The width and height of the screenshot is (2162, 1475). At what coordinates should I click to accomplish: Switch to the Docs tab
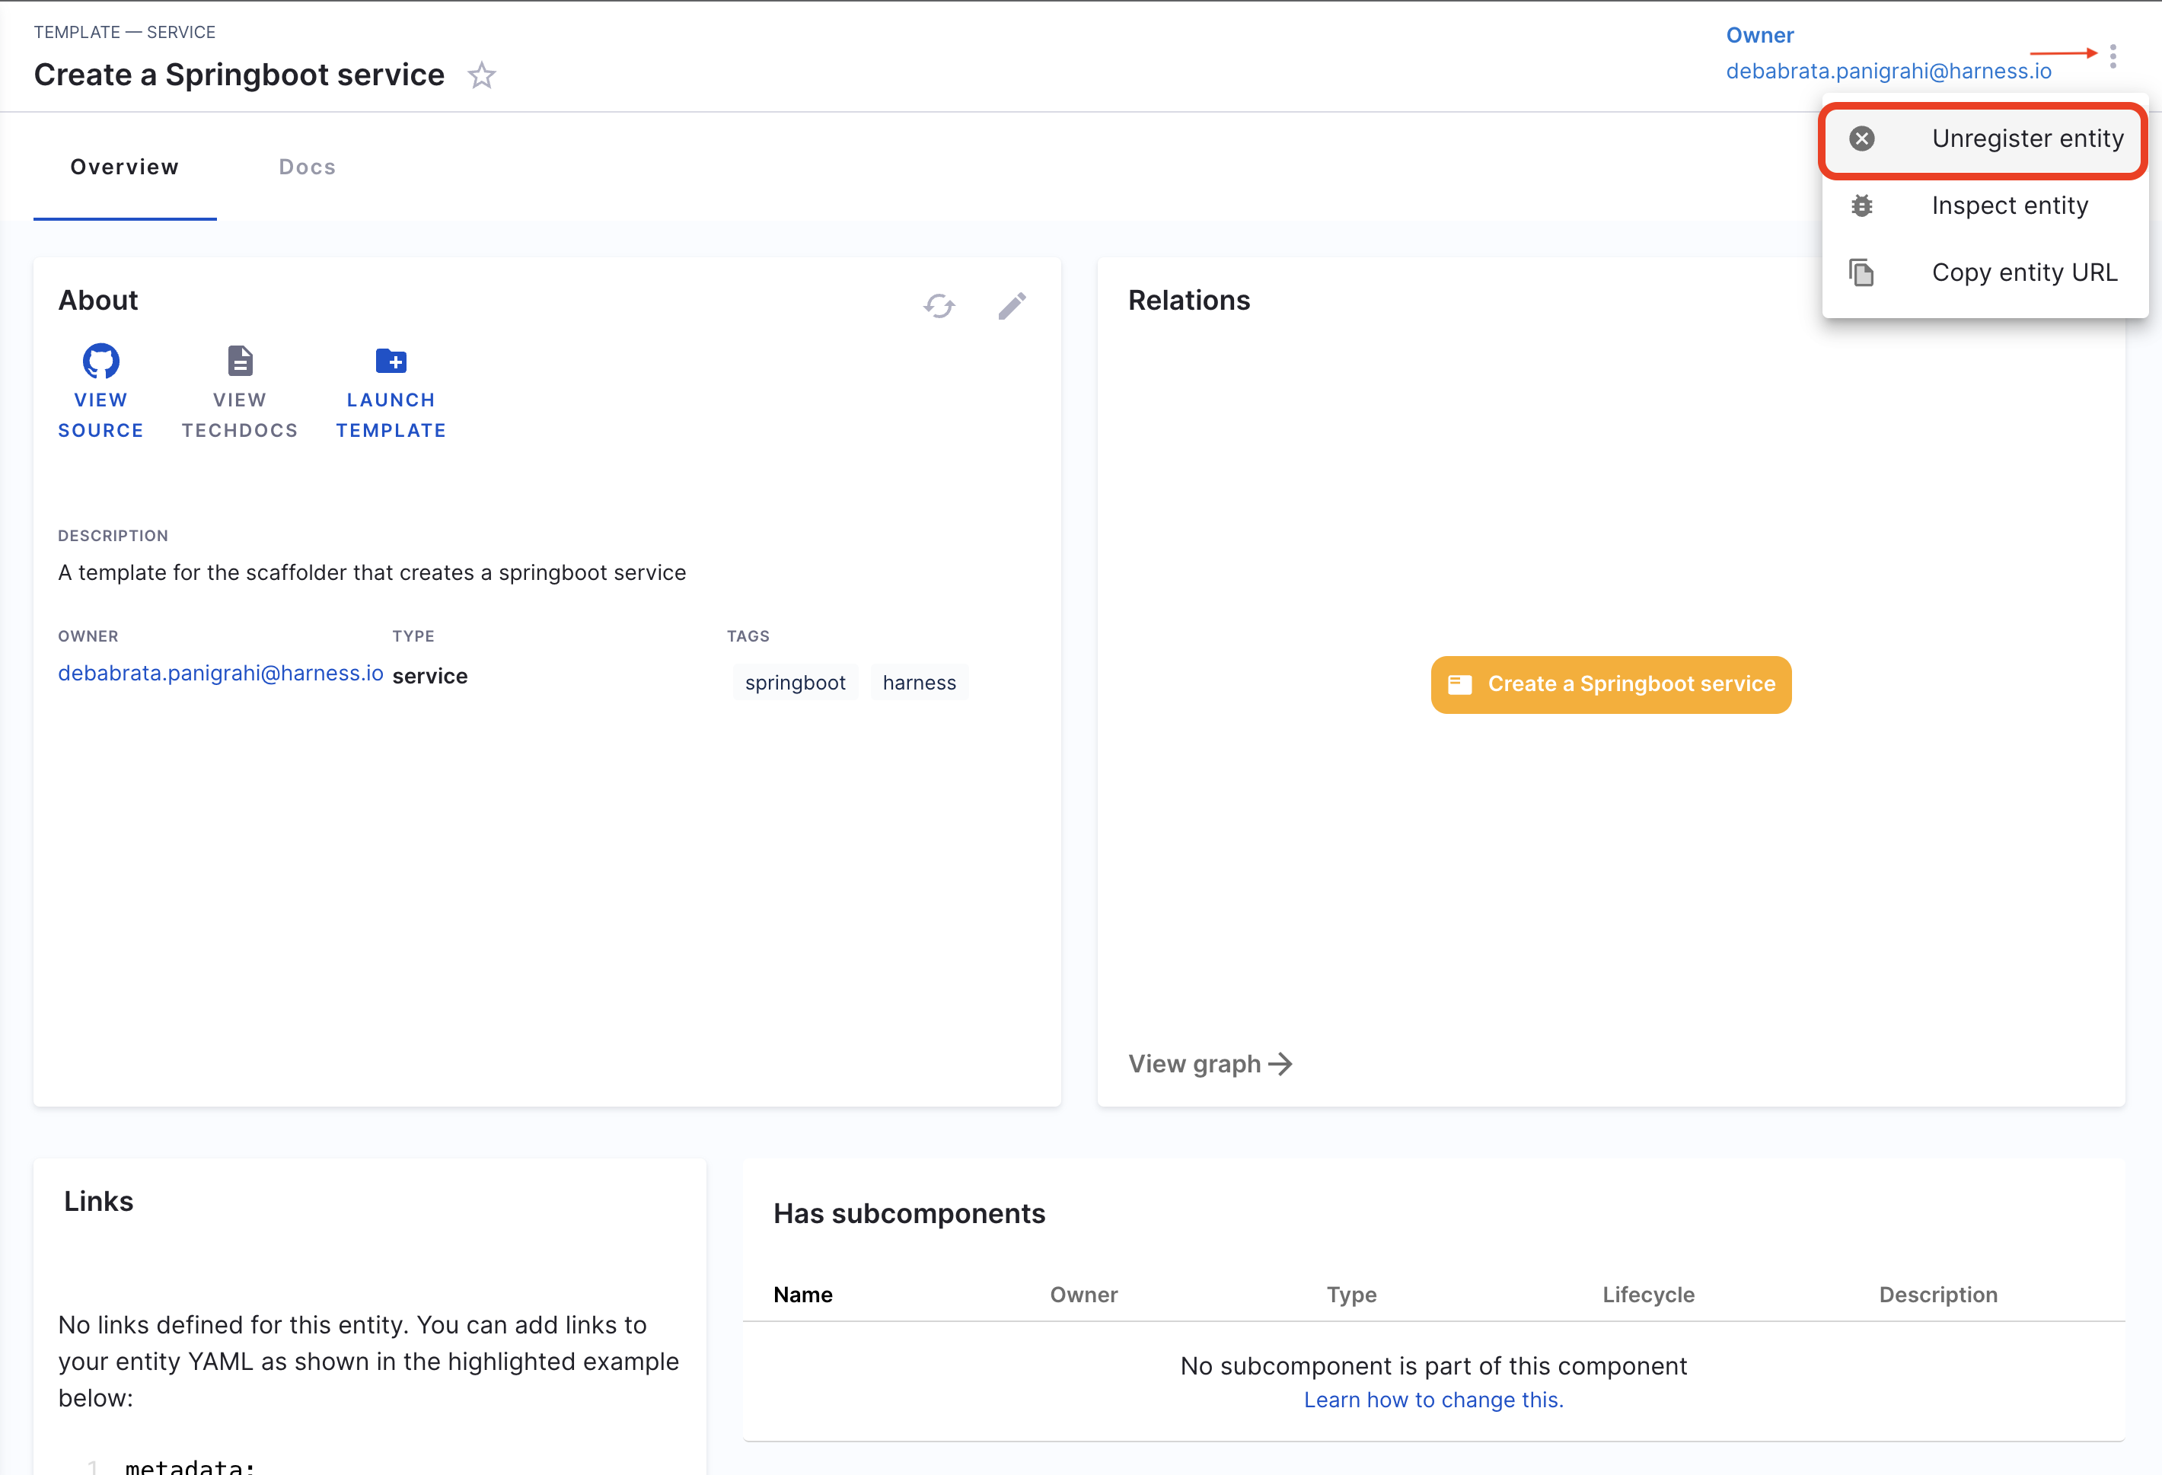(x=307, y=167)
